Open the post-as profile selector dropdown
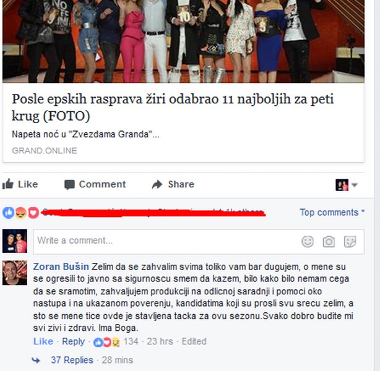The image size is (380, 371). [347, 185]
